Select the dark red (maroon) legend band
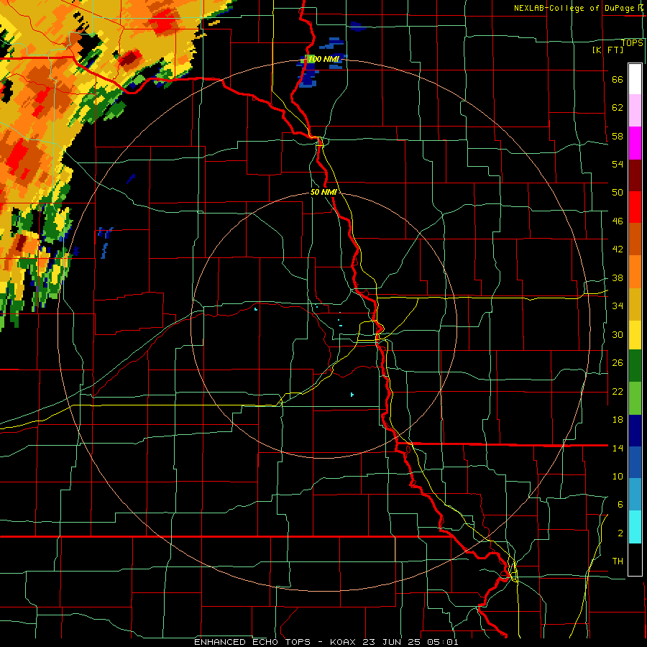This screenshot has height=647, width=647. [635, 176]
